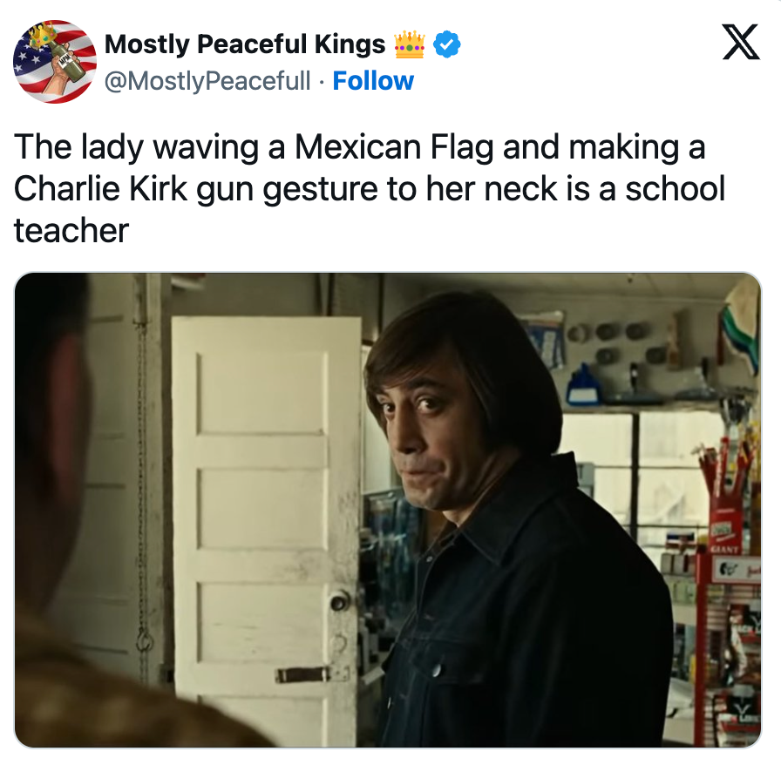The height and width of the screenshot is (765, 781).
Task: Open the embedded movie still image
Action: tap(388, 510)
